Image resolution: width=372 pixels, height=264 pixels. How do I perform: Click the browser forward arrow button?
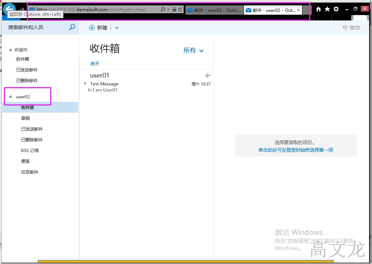click(22, 9)
